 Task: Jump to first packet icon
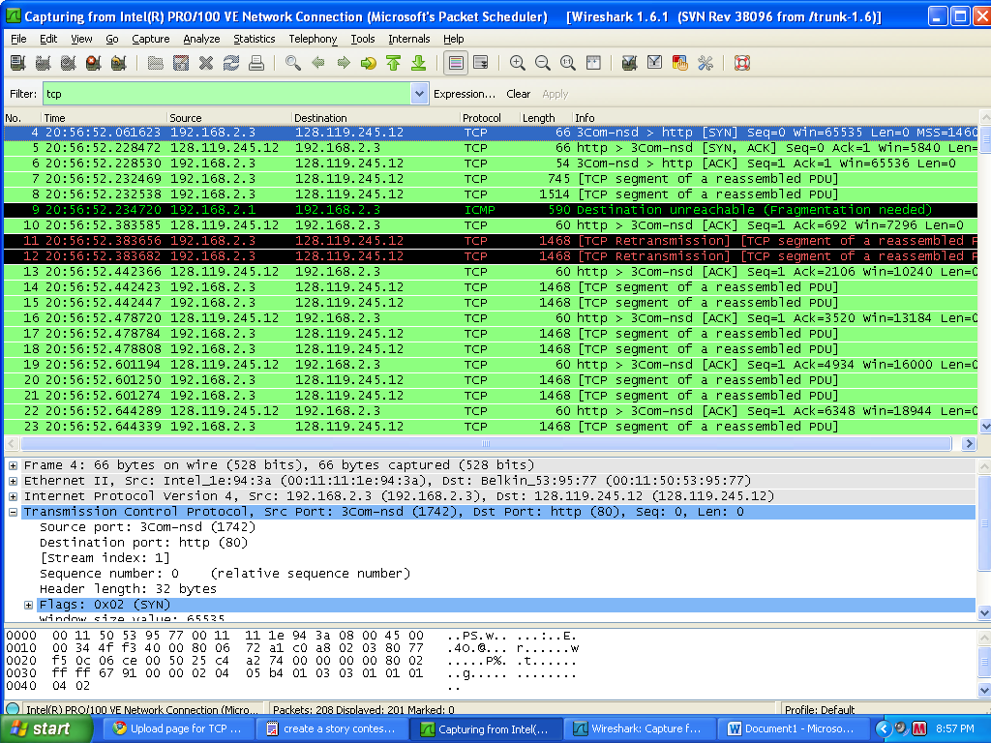coord(393,63)
